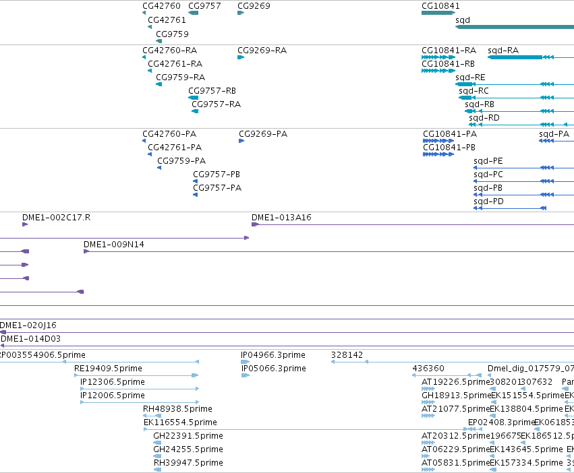Screen dimensions: 574x473
Task: Click EST GH22391.5prime
Action: click(188, 436)
